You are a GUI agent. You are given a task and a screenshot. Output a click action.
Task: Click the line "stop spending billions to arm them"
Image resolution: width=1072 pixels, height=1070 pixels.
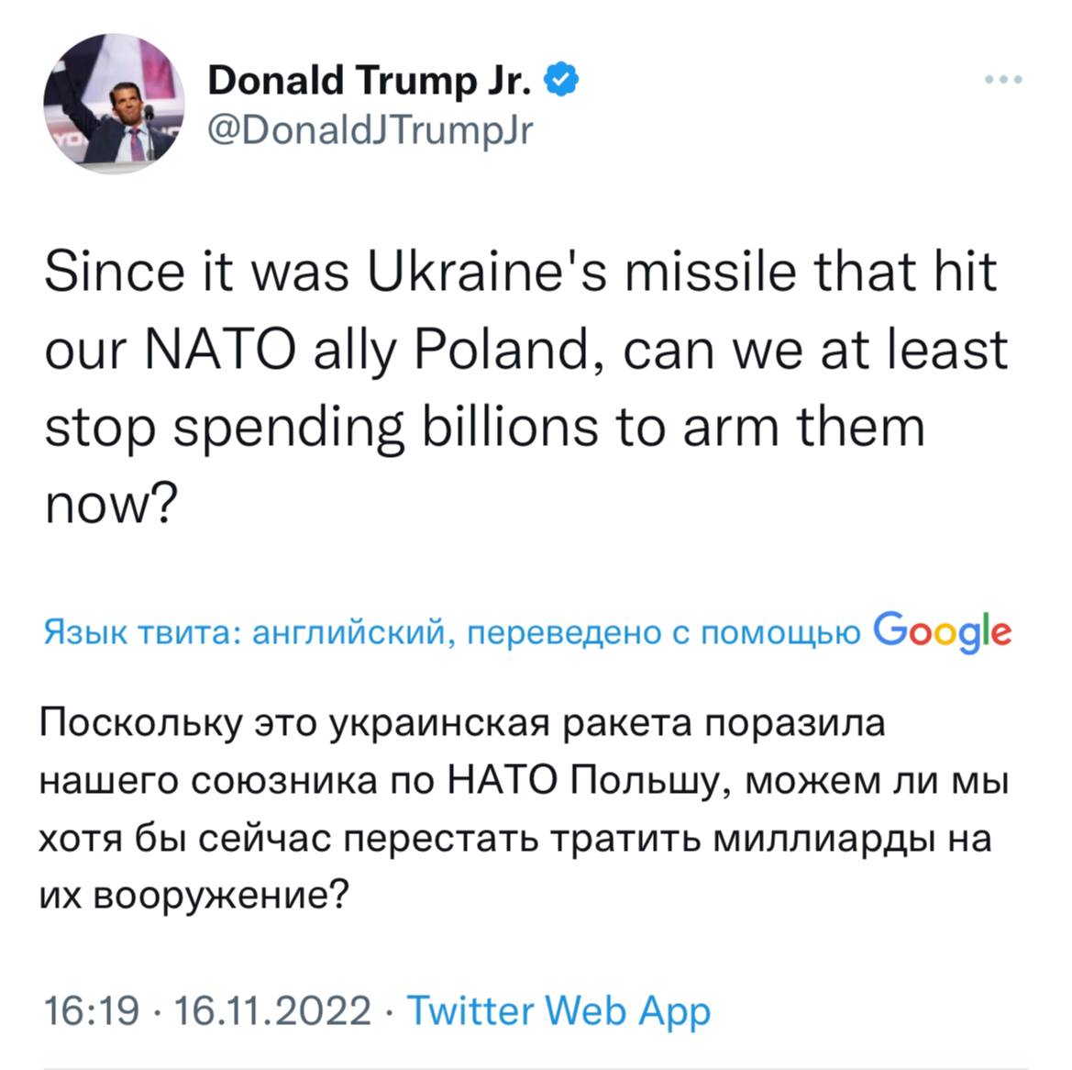click(484, 428)
